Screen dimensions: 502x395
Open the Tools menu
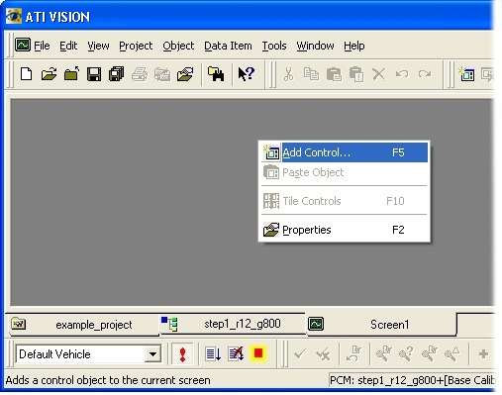pyautogui.click(x=274, y=46)
